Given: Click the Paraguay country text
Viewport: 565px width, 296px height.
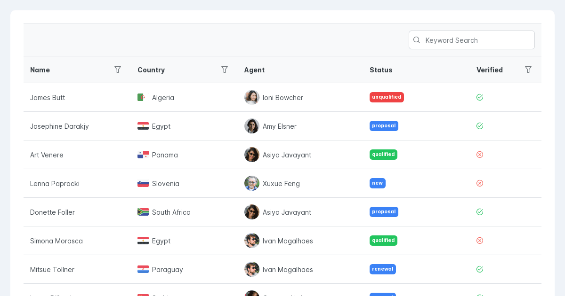Looking at the screenshot, I should (x=168, y=269).
